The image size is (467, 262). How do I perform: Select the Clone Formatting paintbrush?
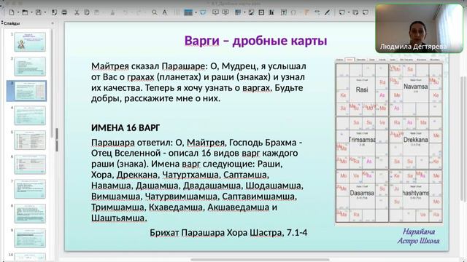coord(112,12)
